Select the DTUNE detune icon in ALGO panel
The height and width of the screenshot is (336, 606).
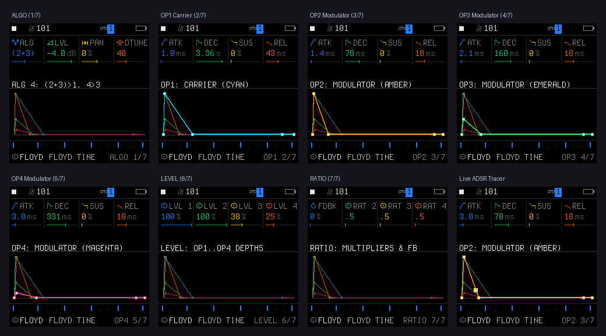click(x=120, y=43)
